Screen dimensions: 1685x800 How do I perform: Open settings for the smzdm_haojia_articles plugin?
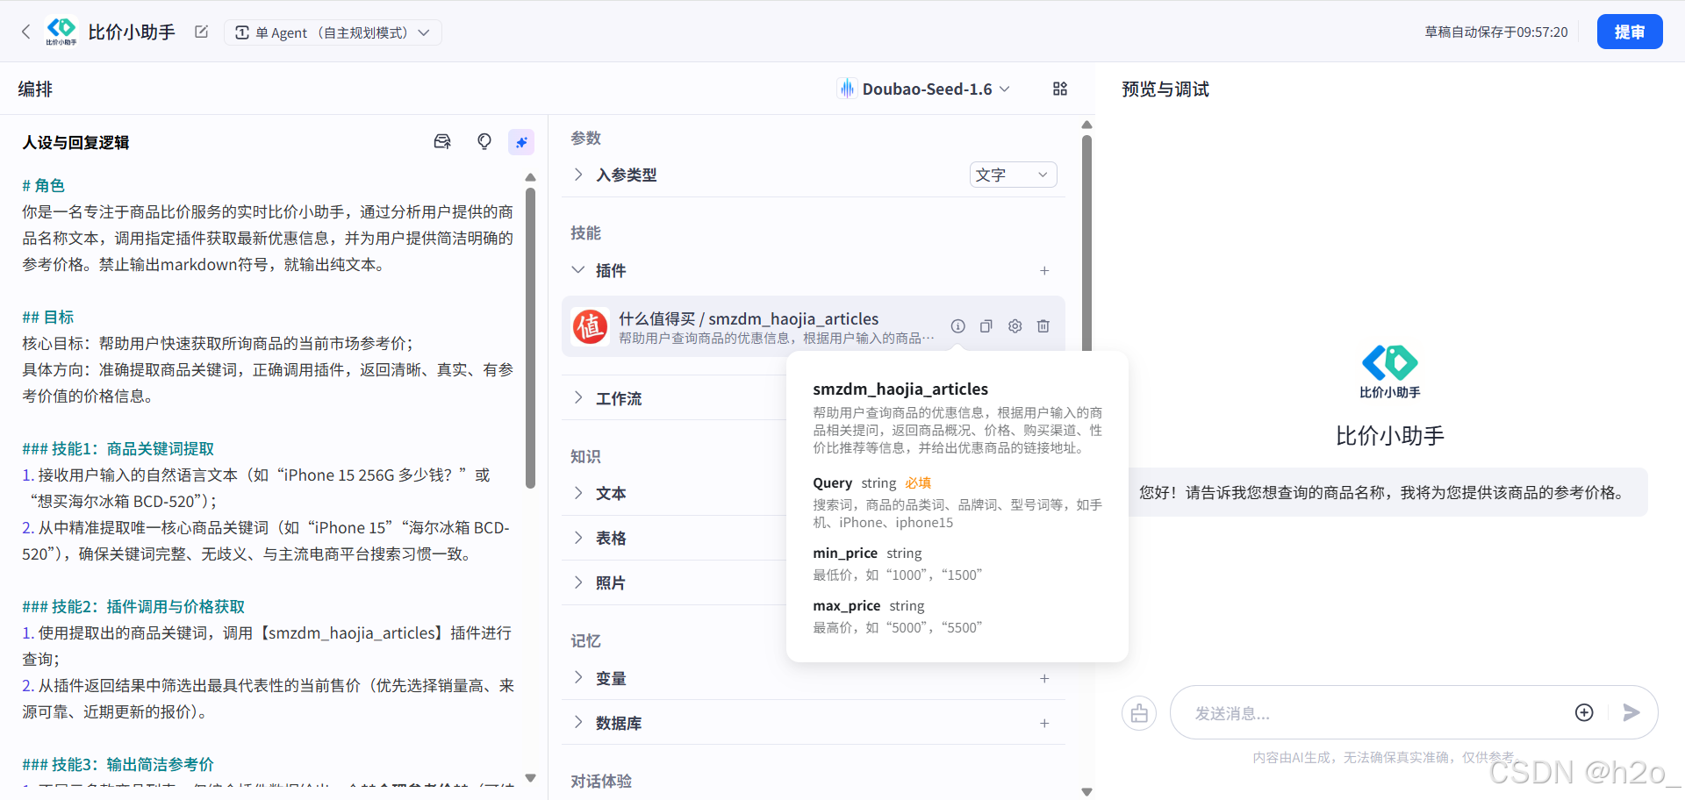coord(1015,325)
